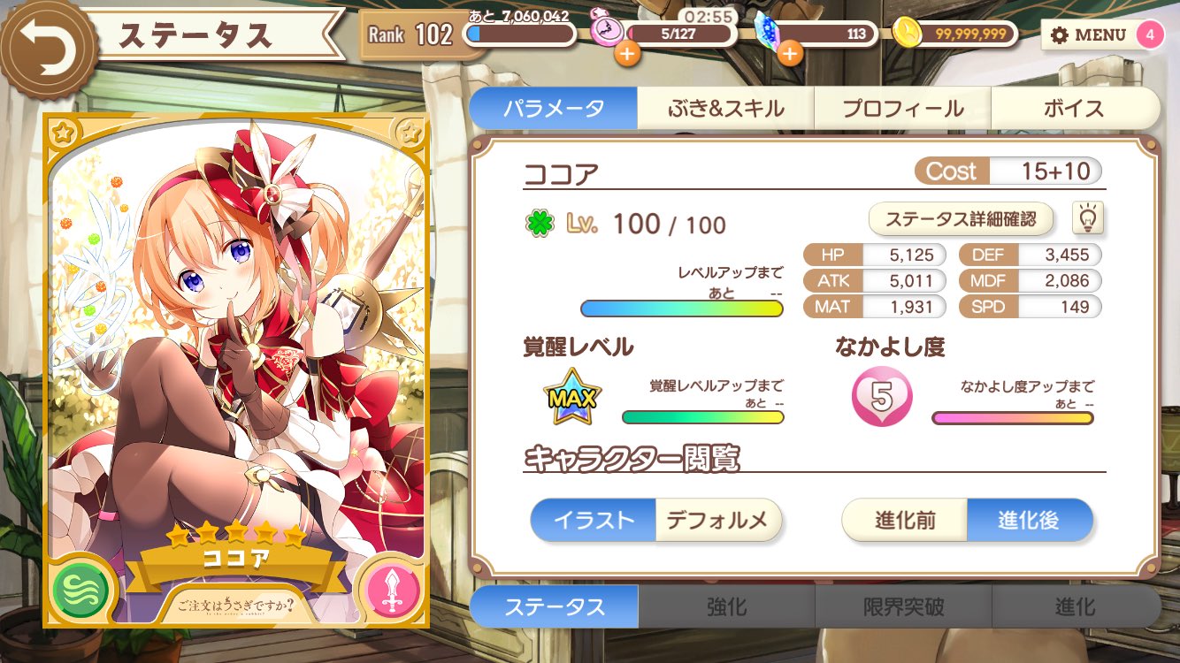Open the 強化 bottom tab
The image size is (1180, 663).
click(726, 607)
